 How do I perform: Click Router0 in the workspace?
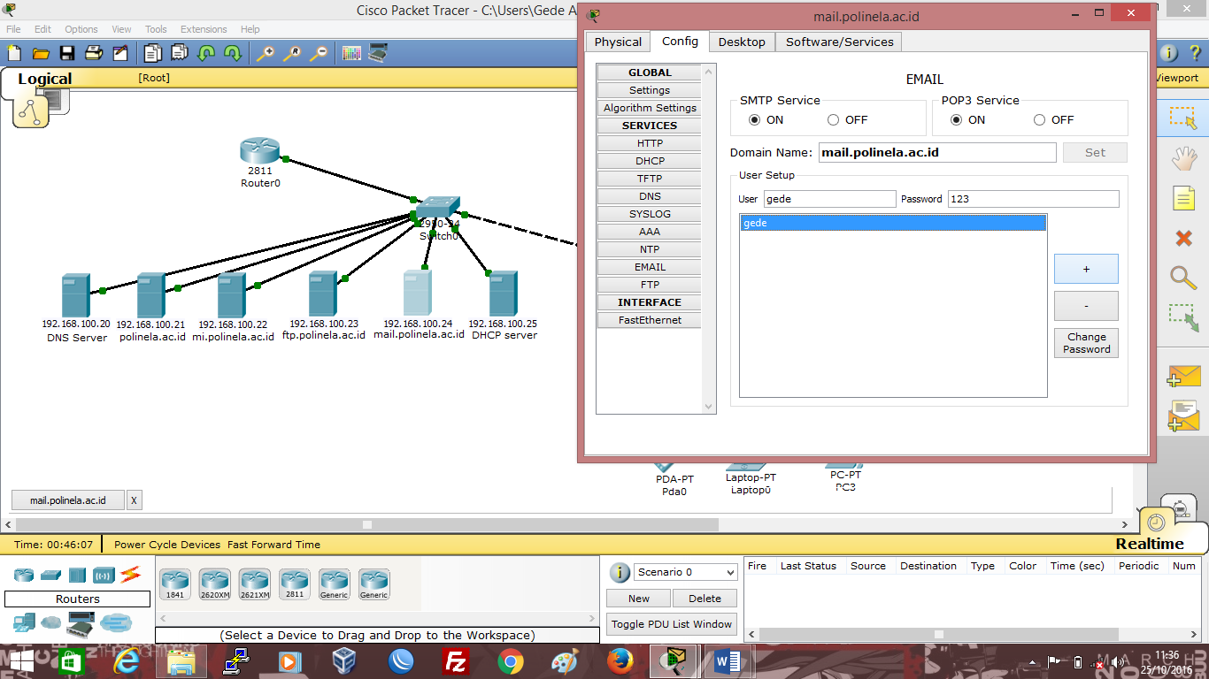260,151
